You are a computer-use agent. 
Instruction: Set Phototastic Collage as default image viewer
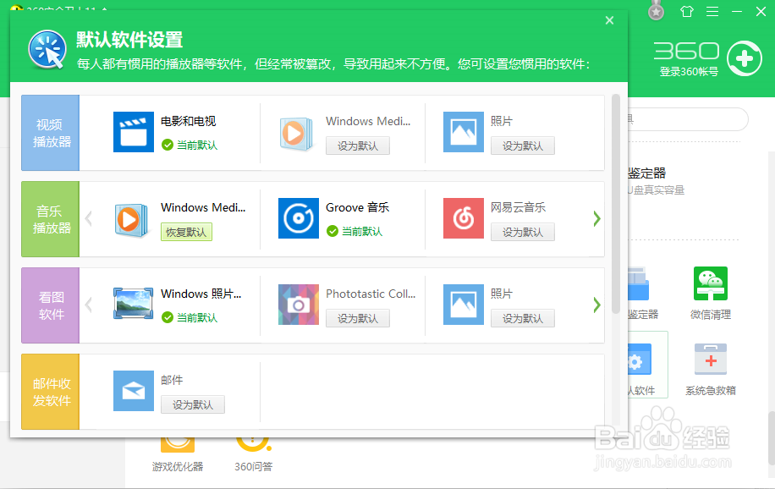click(x=357, y=318)
